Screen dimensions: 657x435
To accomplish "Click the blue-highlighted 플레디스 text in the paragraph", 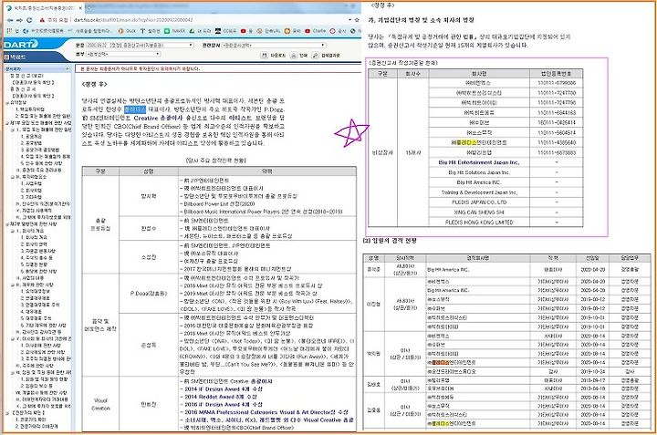I will [x=135, y=109].
